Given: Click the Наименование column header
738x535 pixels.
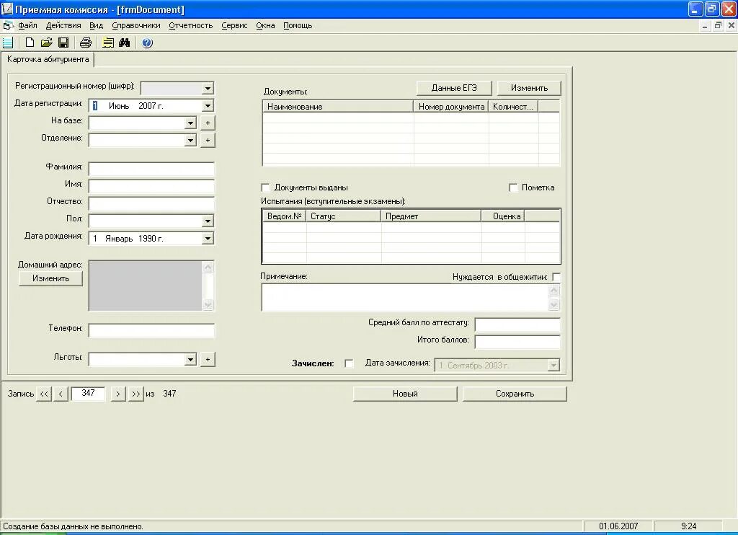Looking at the screenshot, I should [338, 107].
